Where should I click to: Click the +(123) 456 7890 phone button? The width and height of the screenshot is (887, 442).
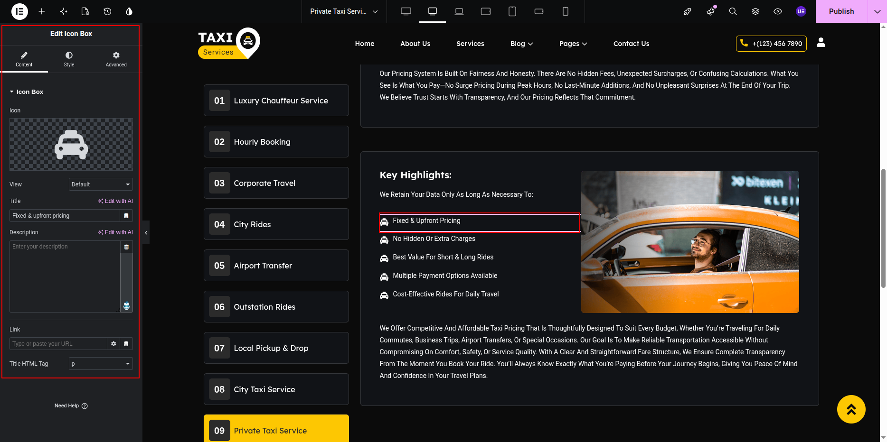click(771, 44)
